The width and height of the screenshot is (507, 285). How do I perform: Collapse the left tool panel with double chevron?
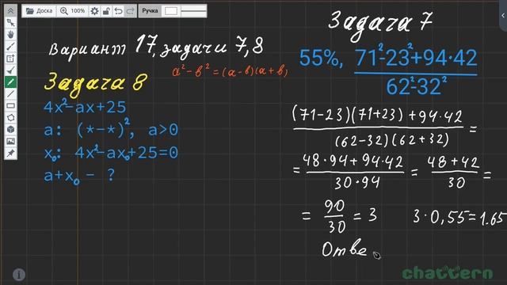[10, 10]
